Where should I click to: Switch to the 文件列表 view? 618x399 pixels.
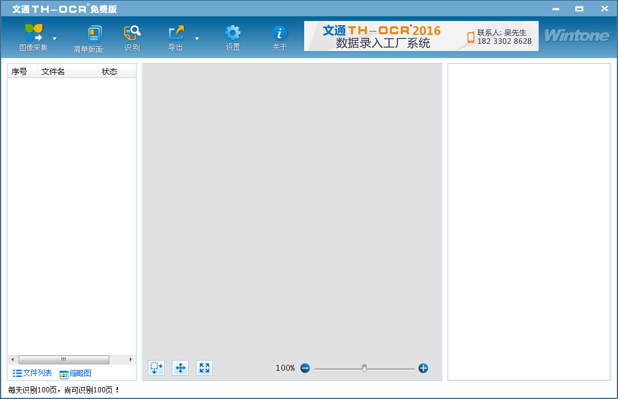point(31,373)
